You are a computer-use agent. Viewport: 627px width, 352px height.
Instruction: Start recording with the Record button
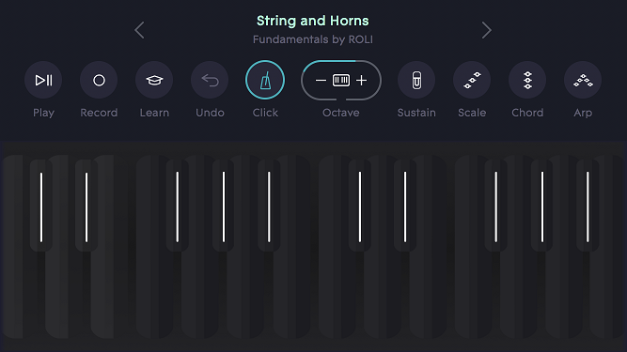(99, 80)
